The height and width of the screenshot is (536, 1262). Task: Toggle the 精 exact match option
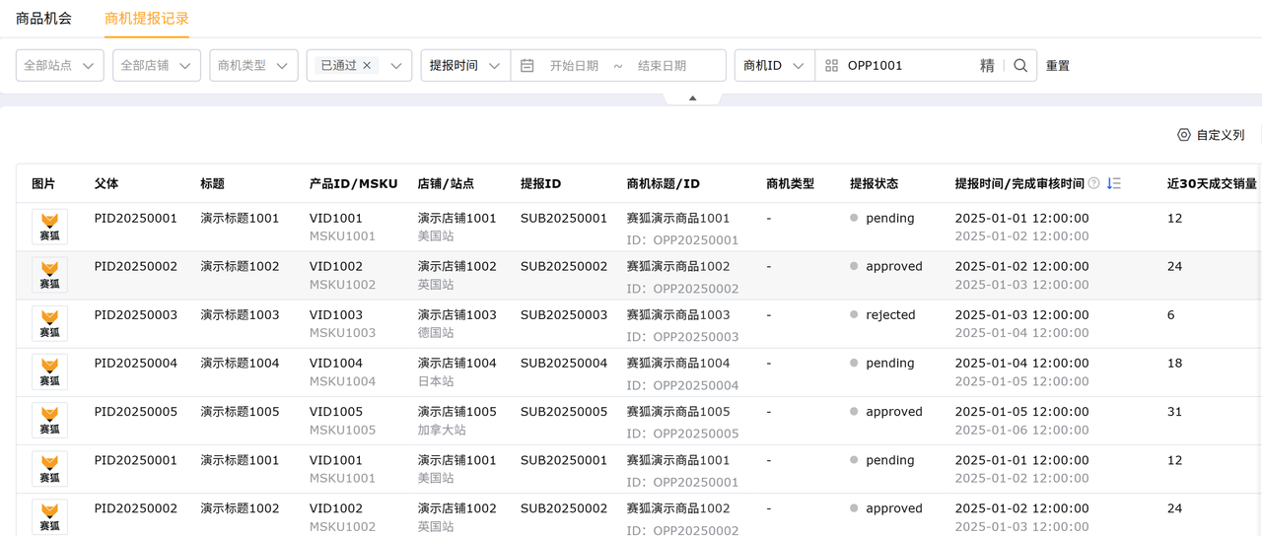[x=987, y=66]
